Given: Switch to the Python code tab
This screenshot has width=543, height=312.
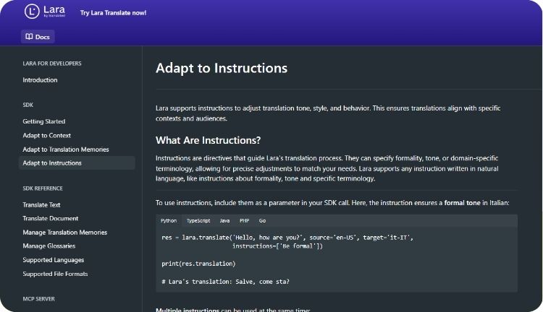Looking at the screenshot, I should [x=169, y=220].
